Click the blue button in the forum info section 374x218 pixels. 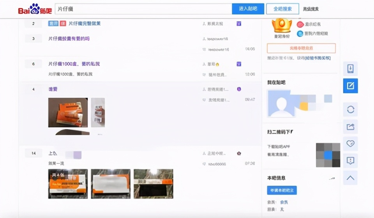point(282,190)
